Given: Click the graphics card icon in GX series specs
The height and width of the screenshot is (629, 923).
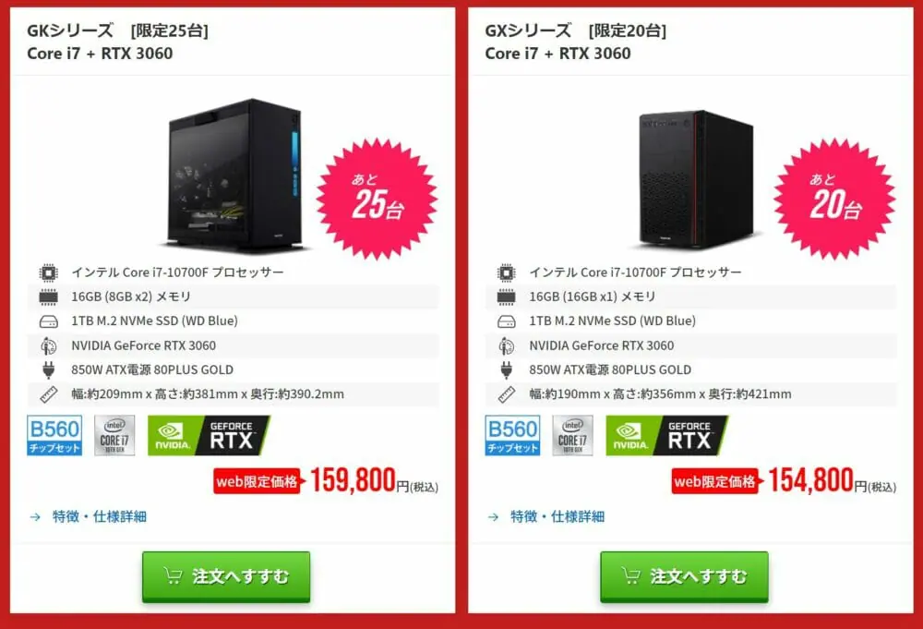Looking at the screenshot, I should tap(506, 345).
